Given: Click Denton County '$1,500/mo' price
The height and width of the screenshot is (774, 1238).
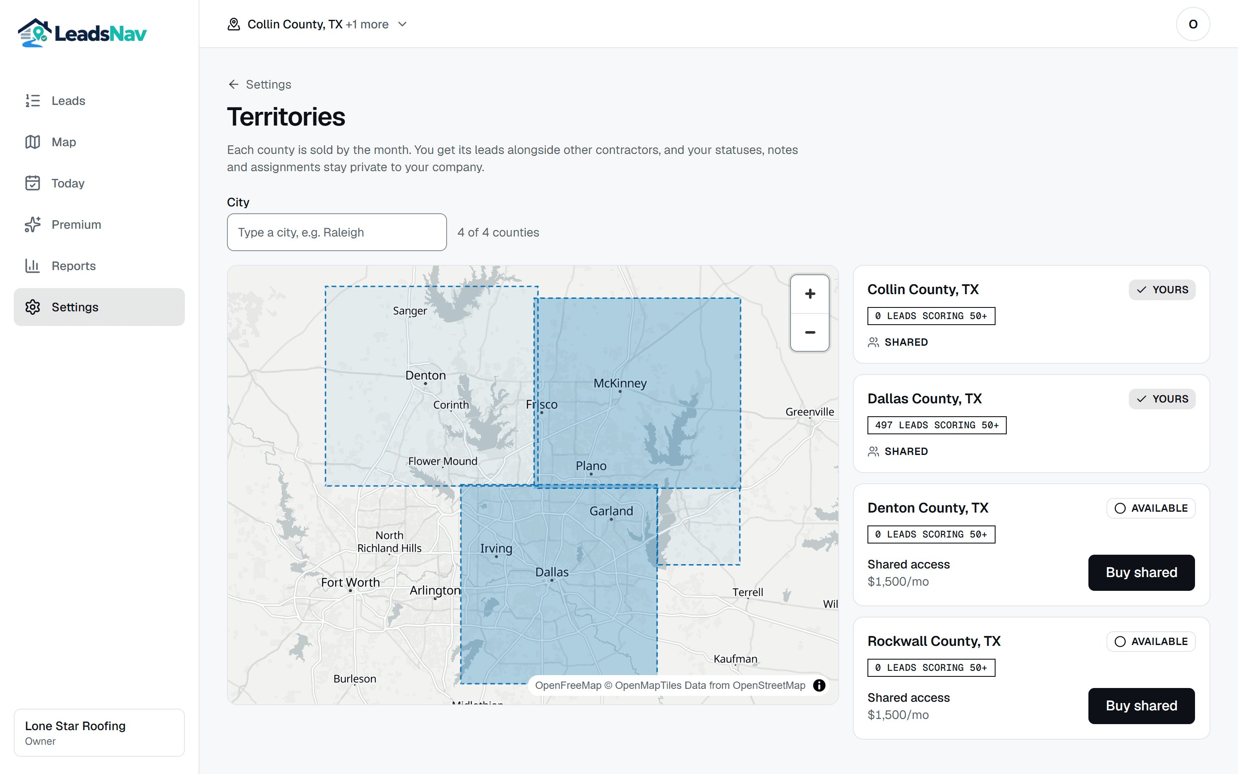Looking at the screenshot, I should click(x=898, y=581).
